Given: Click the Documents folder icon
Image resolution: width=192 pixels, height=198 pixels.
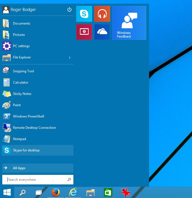Looking at the screenshot, I should [6, 23].
